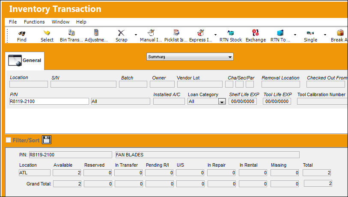This screenshot has height=197, width=348.
Task: Click the Grand Total overall value
Action: pos(318,183)
